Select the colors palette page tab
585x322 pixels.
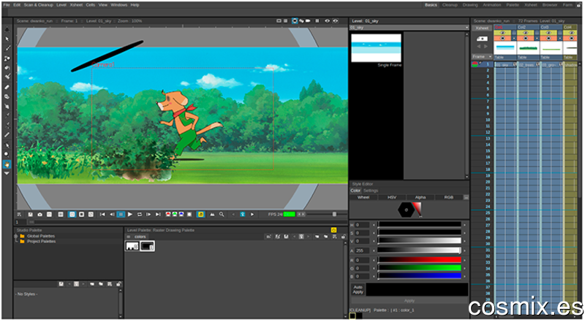pos(140,237)
